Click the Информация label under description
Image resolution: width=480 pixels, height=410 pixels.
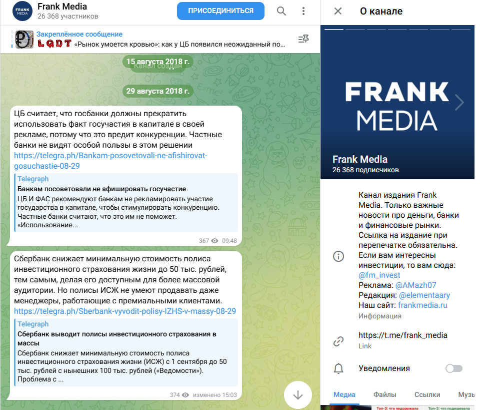(380, 316)
